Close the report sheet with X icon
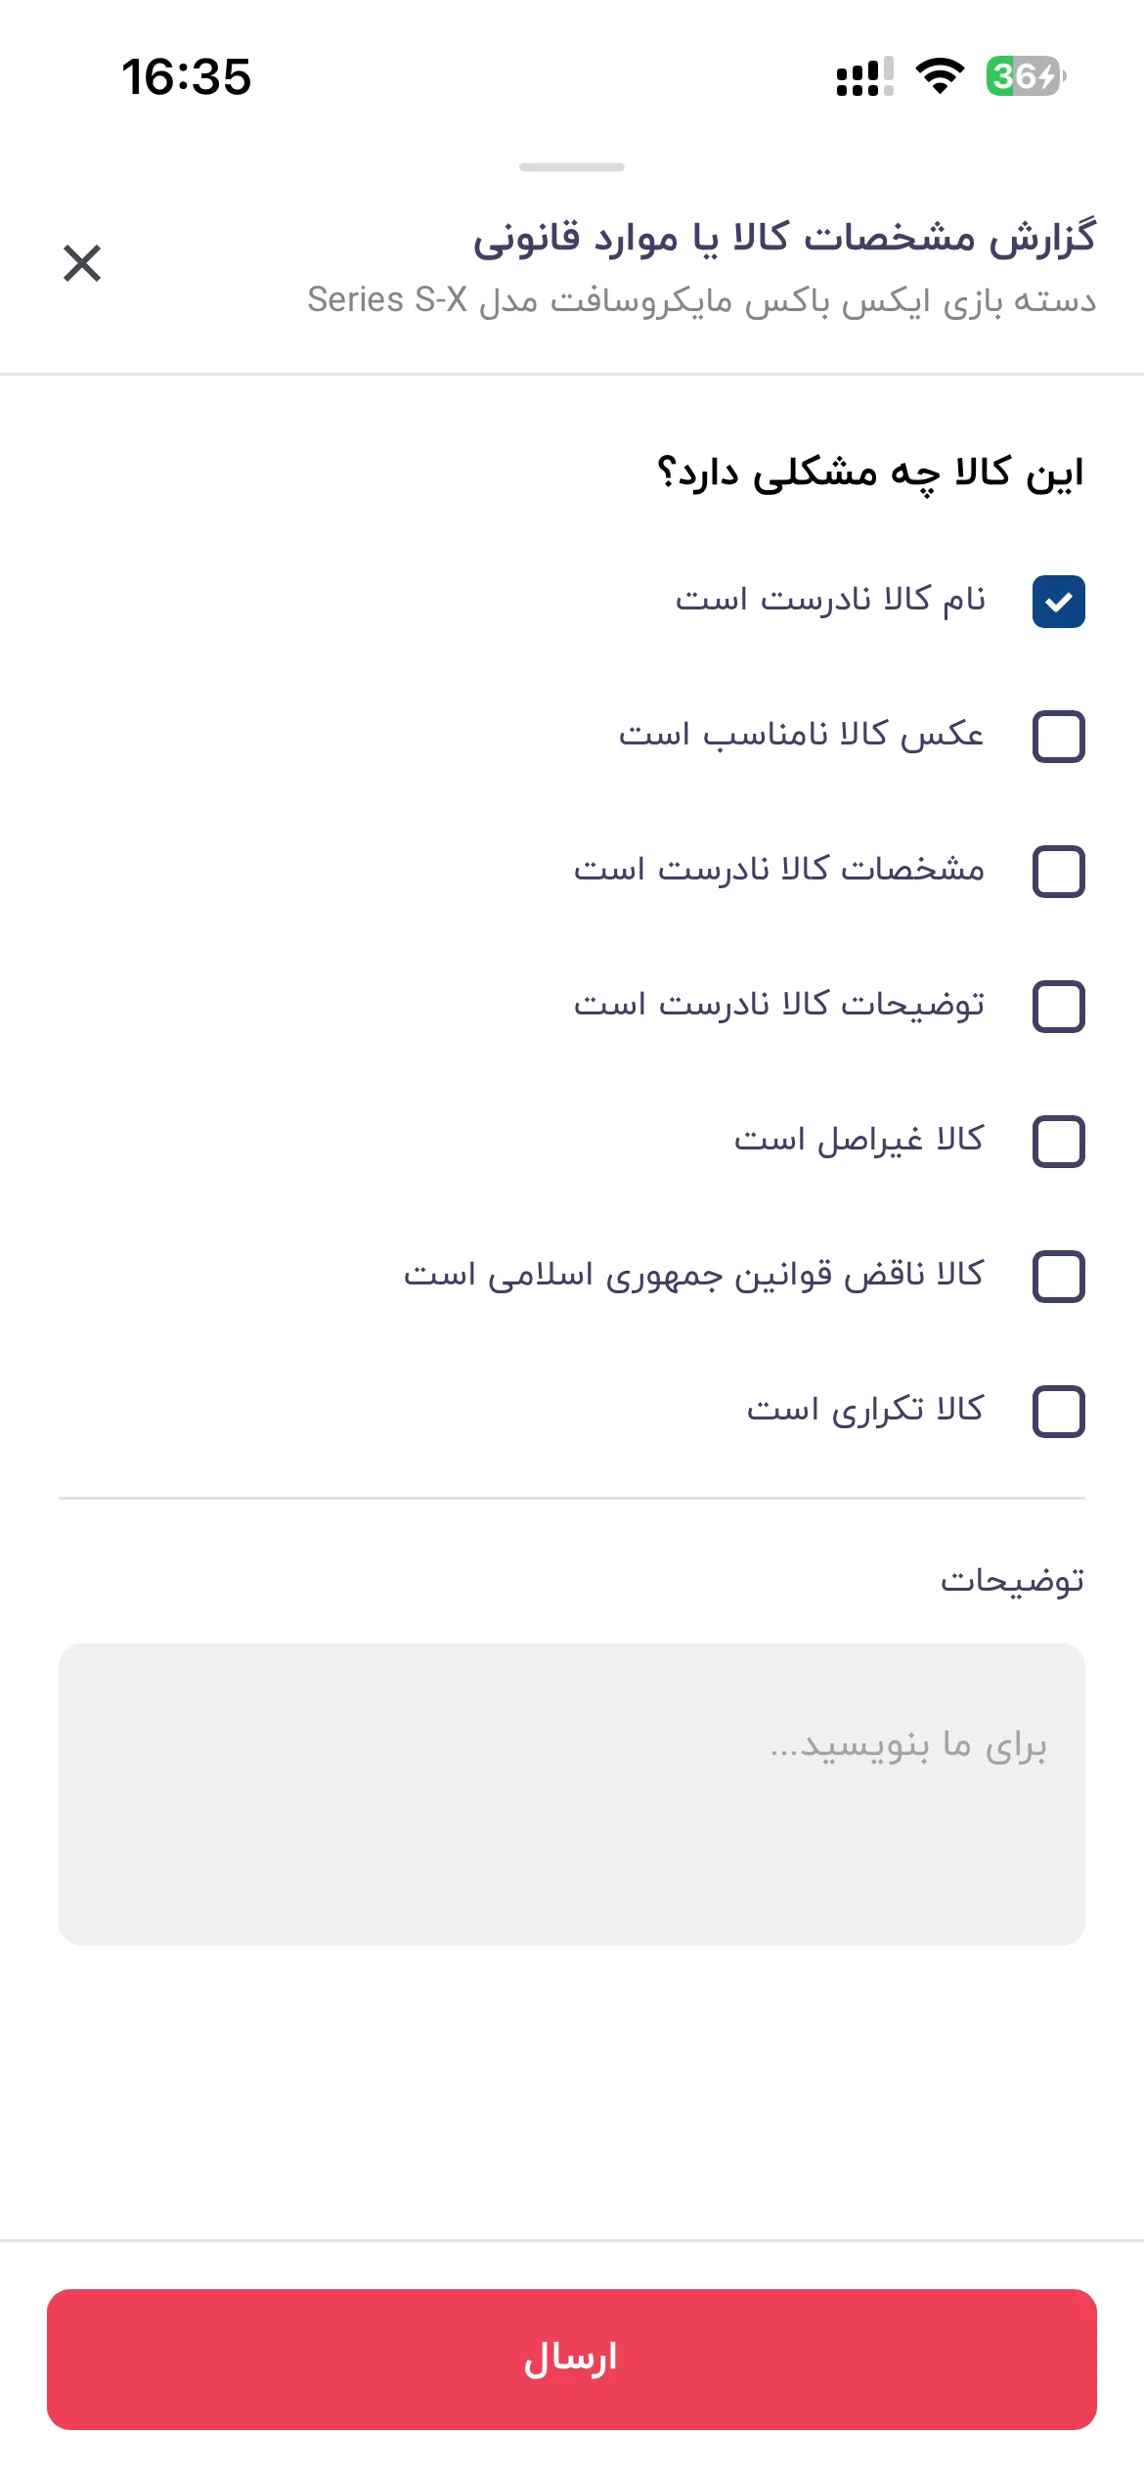 (82, 263)
